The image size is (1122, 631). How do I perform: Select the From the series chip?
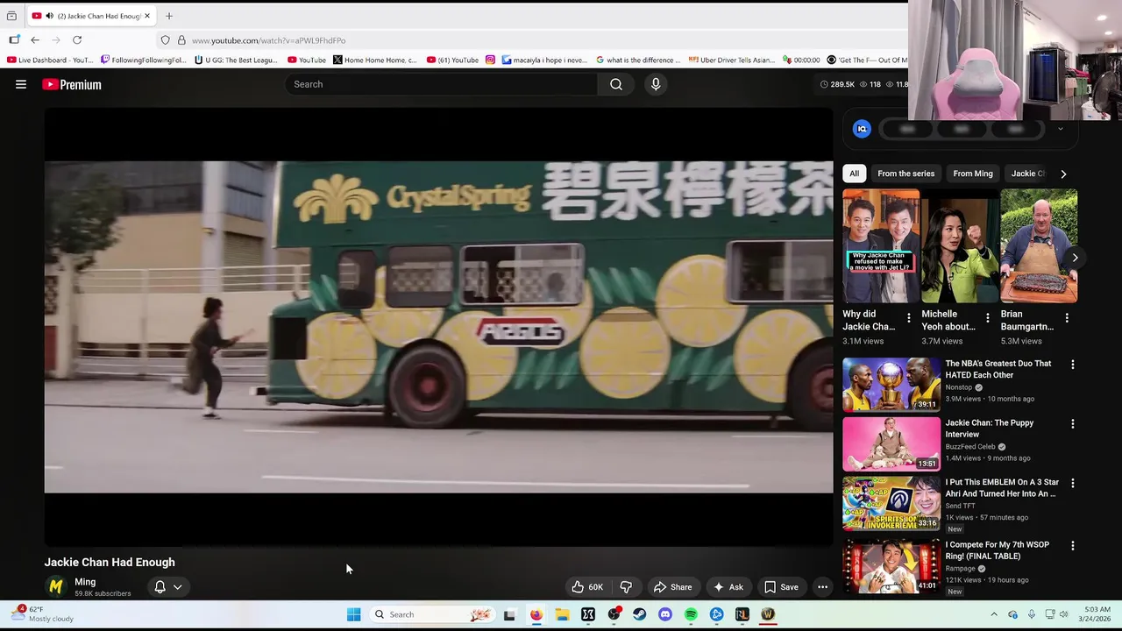(905, 174)
